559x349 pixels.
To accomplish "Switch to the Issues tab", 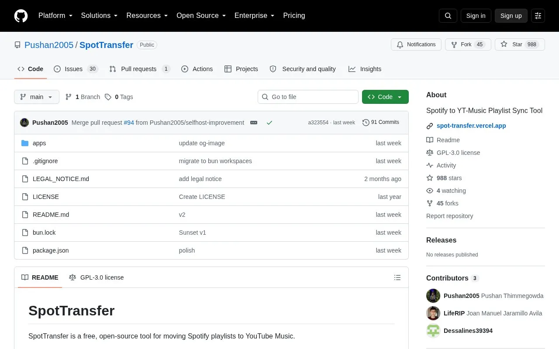I will coord(76,69).
